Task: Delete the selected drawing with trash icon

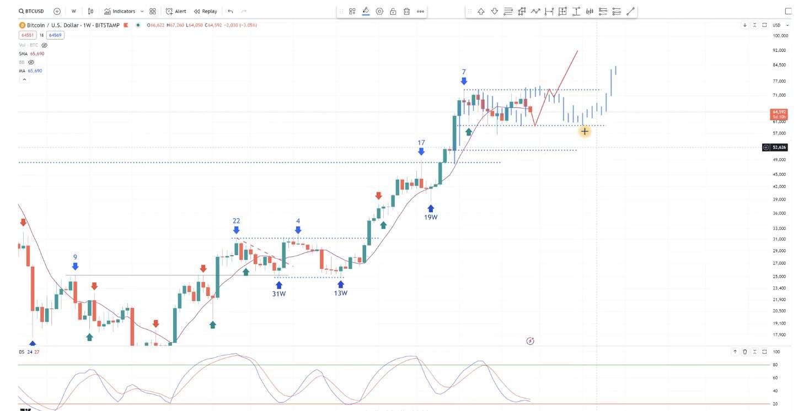Action: pyautogui.click(x=406, y=11)
